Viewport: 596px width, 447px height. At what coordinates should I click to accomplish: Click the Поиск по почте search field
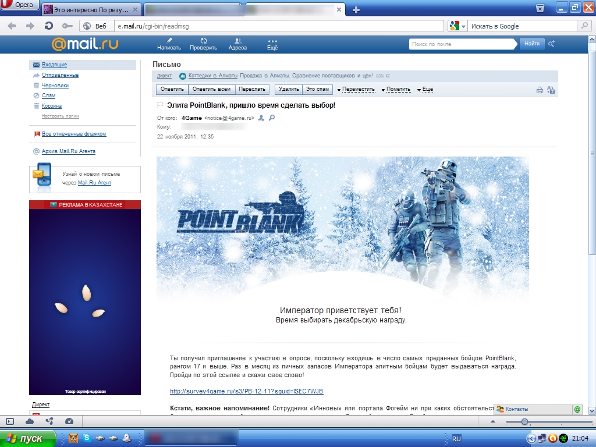coord(462,44)
